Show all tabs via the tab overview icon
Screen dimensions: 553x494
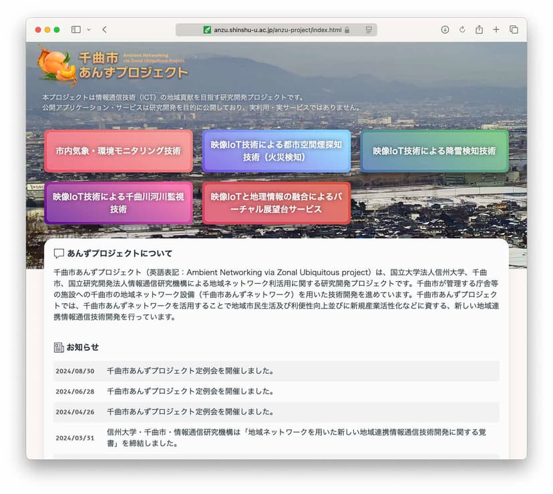tap(514, 29)
